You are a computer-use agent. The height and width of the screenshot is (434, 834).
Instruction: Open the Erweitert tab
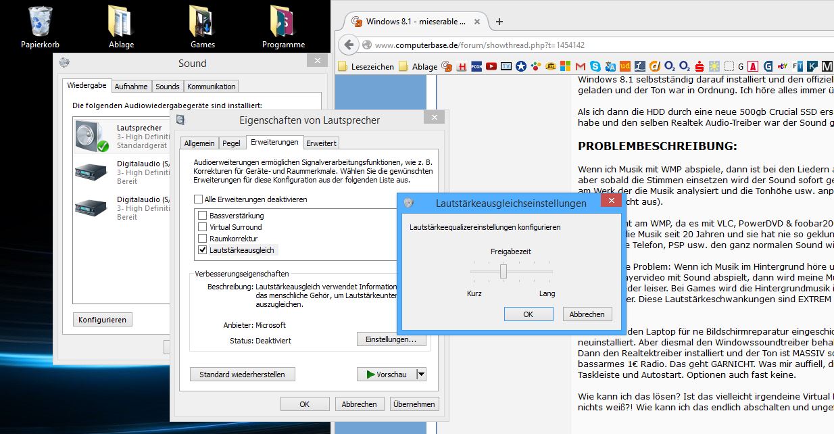[321, 143]
